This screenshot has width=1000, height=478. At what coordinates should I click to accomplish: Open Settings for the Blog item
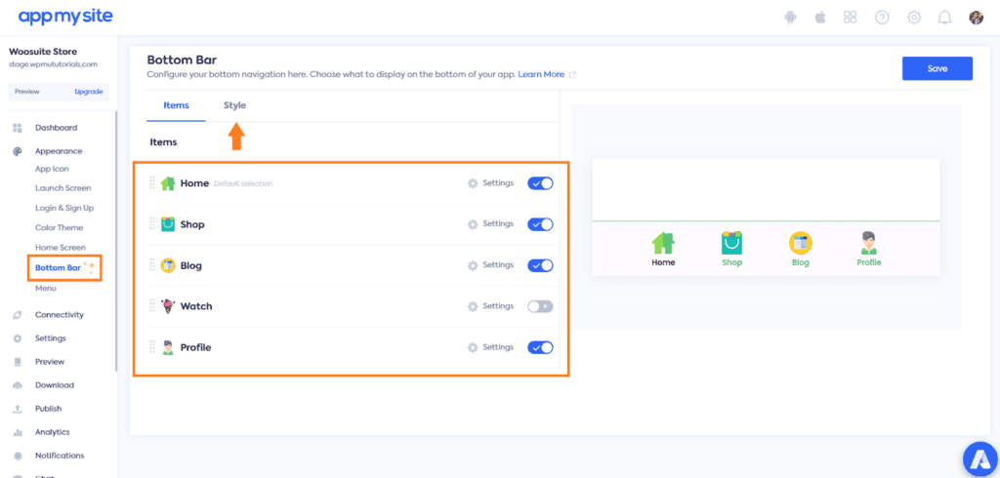click(x=490, y=264)
